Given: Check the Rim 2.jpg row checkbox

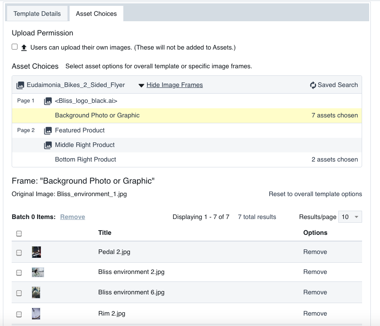Looking at the screenshot, I should click(19, 314).
